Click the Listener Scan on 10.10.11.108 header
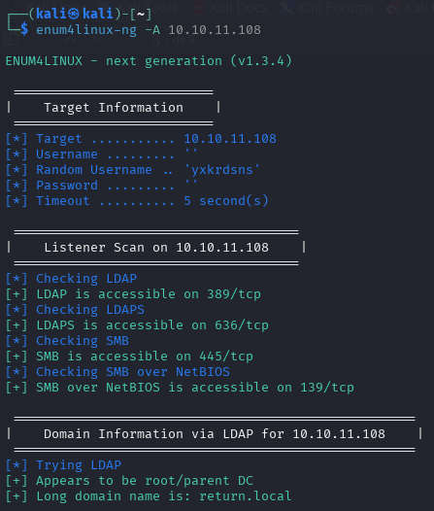The height and width of the screenshot is (511, 434). (156, 248)
